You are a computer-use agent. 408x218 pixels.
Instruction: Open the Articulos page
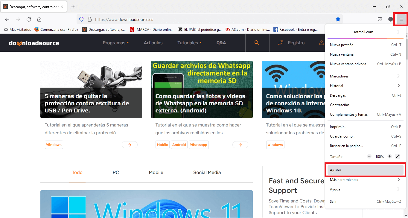pyautogui.click(x=153, y=43)
